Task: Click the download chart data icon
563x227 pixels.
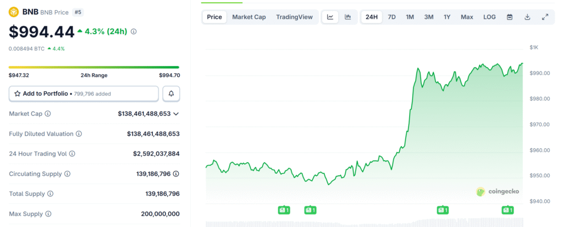Action: click(527, 17)
